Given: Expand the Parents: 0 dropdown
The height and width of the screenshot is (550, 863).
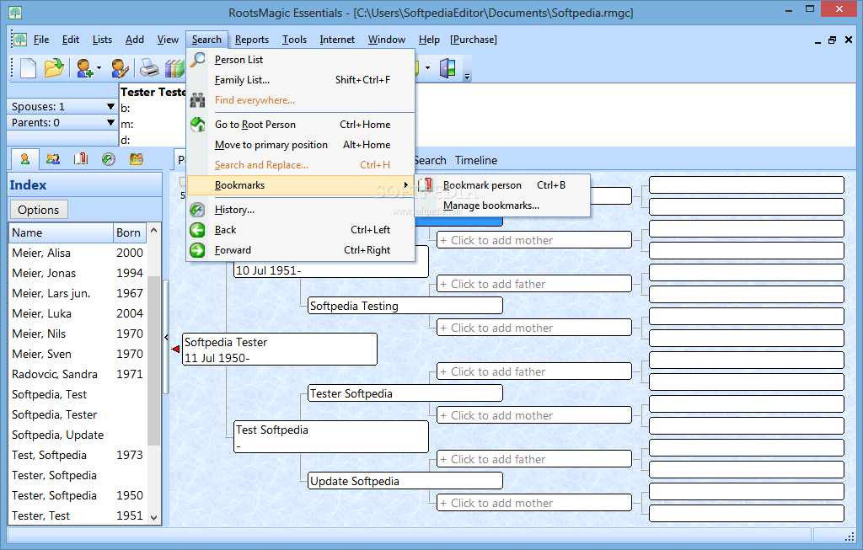Looking at the screenshot, I should click(110, 122).
